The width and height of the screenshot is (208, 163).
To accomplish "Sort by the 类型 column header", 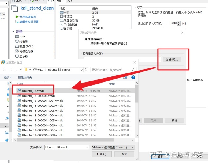I will point(112,84).
